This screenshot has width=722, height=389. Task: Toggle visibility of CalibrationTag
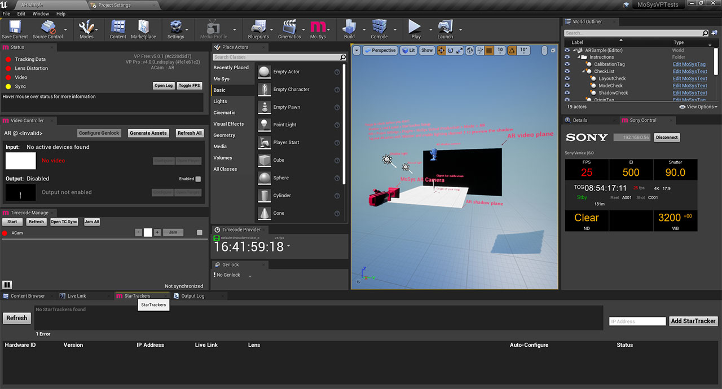pyautogui.click(x=567, y=64)
